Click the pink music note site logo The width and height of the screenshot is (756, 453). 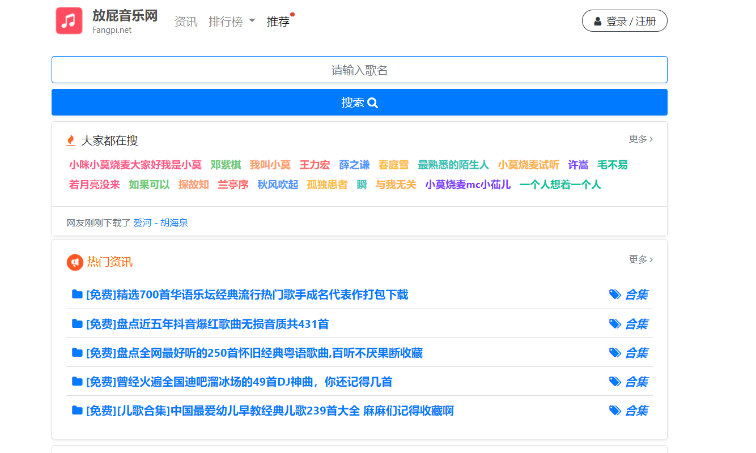pos(69,21)
